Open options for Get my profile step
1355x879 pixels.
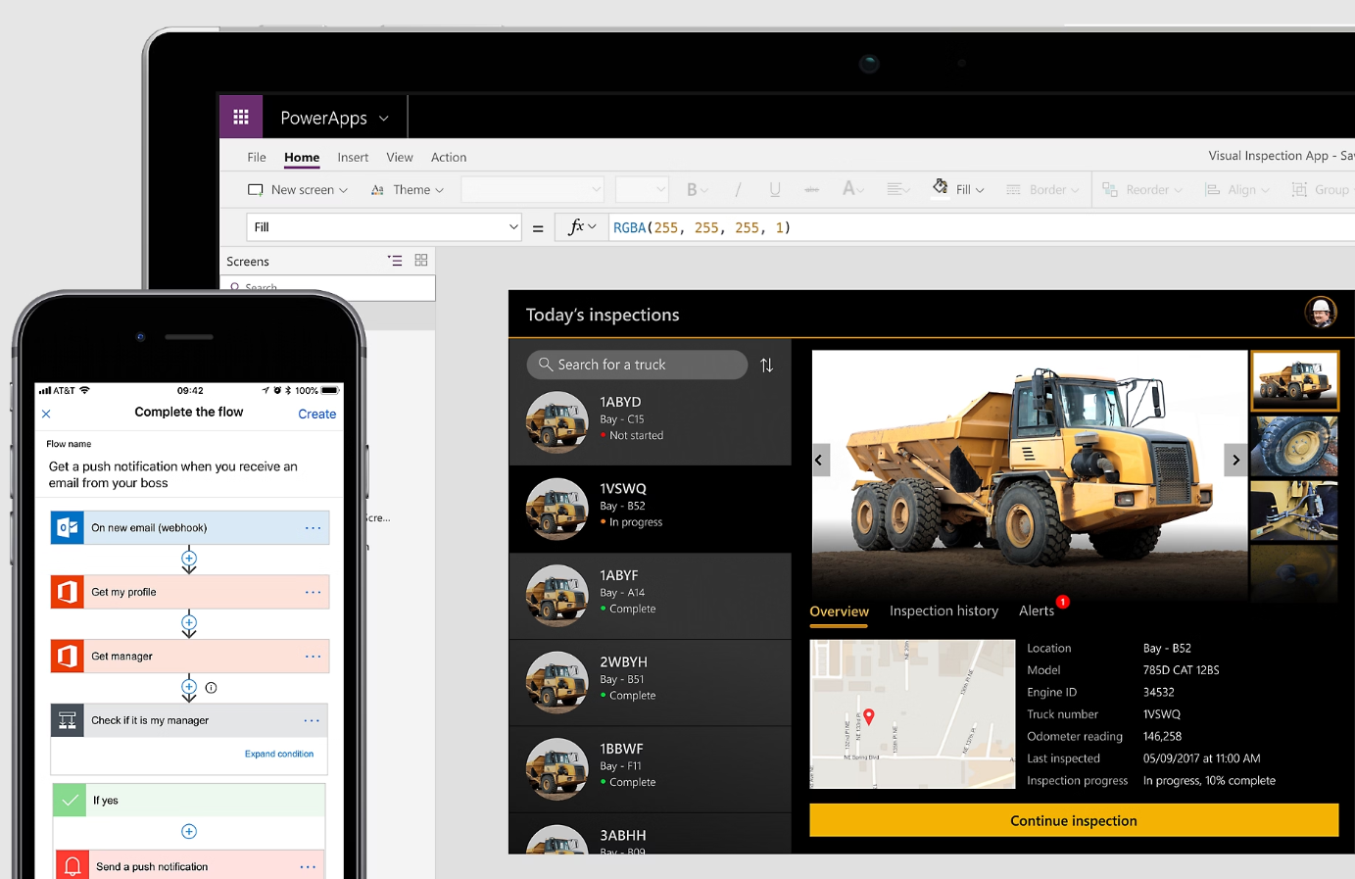pyautogui.click(x=313, y=592)
